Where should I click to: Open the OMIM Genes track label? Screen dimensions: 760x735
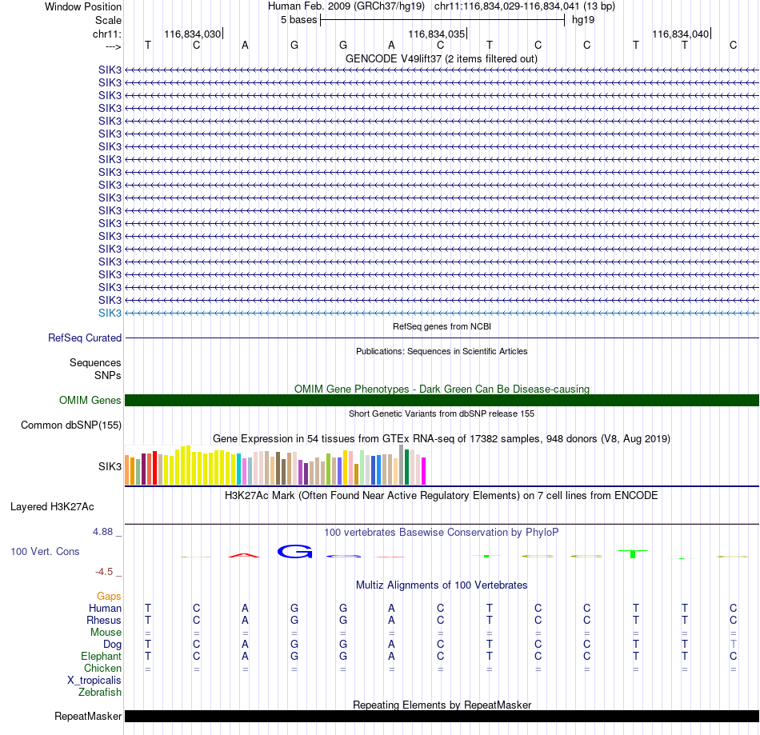90,400
